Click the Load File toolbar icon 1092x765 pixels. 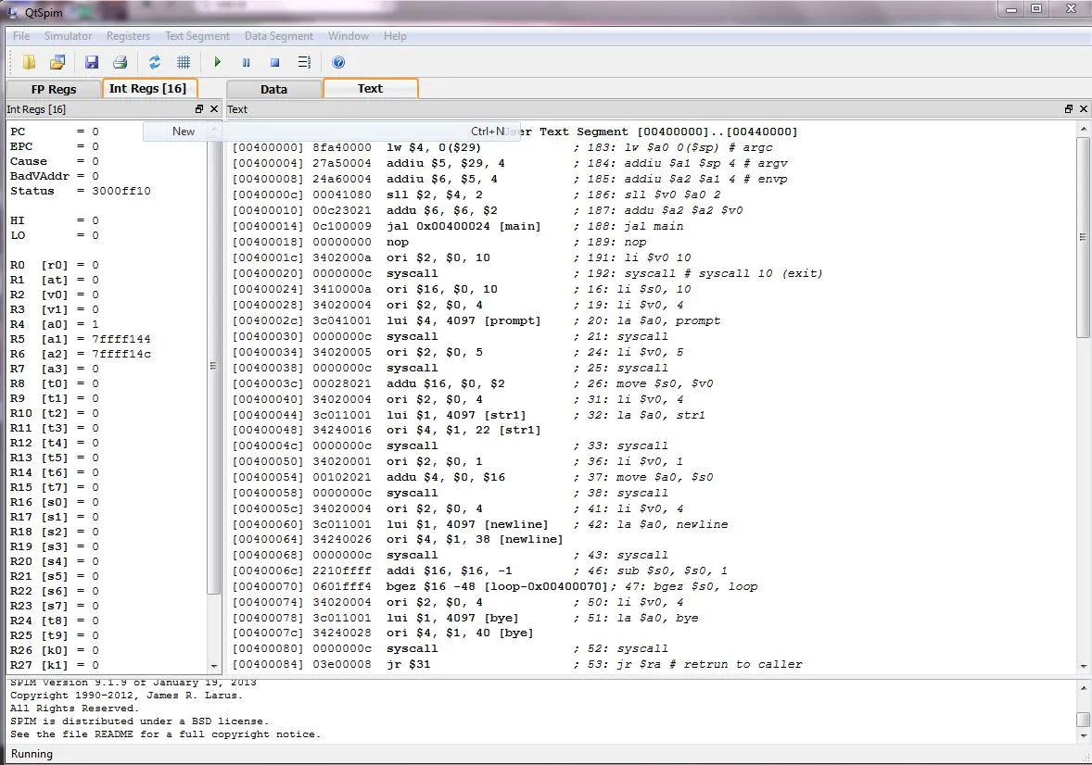click(30, 62)
